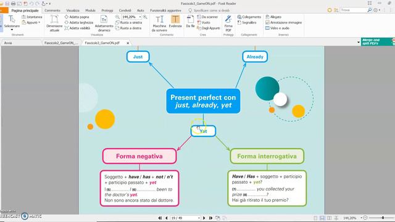
Task: Select Adatta larghezza fit width option
Action: point(79,22)
